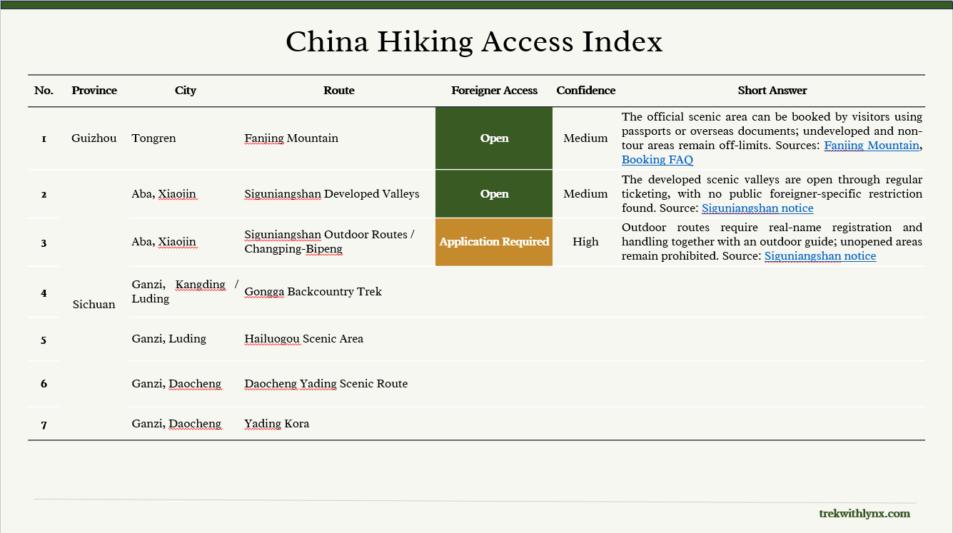The height and width of the screenshot is (533, 953).
Task: Click Ganzi, Kangding / Luding city cell
Action: click(x=185, y=292)
